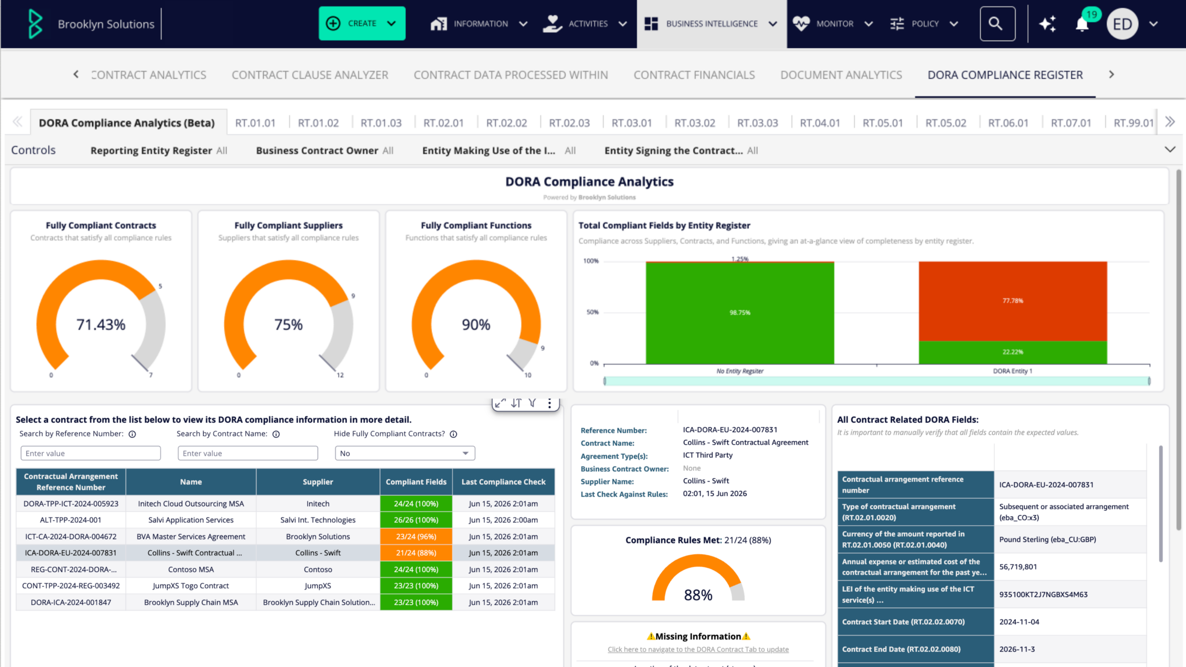Switch to Contract Financials tab

point(694,75)
